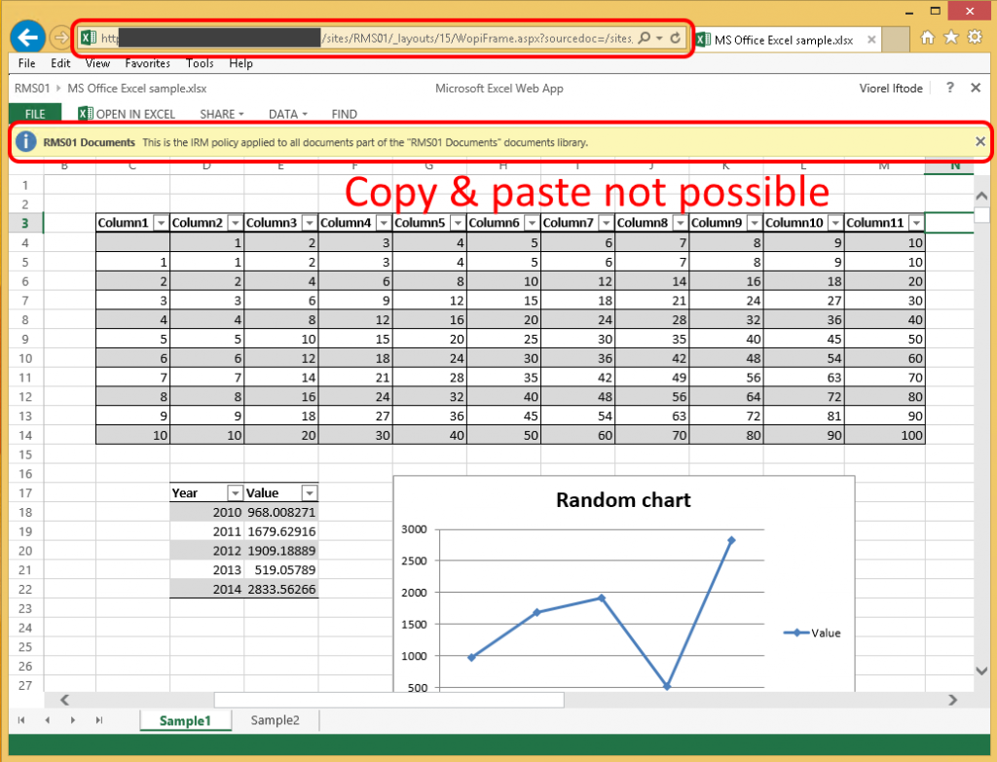
Task: Open the Column9 filter dropdown
Action: [x=755, y=223]
